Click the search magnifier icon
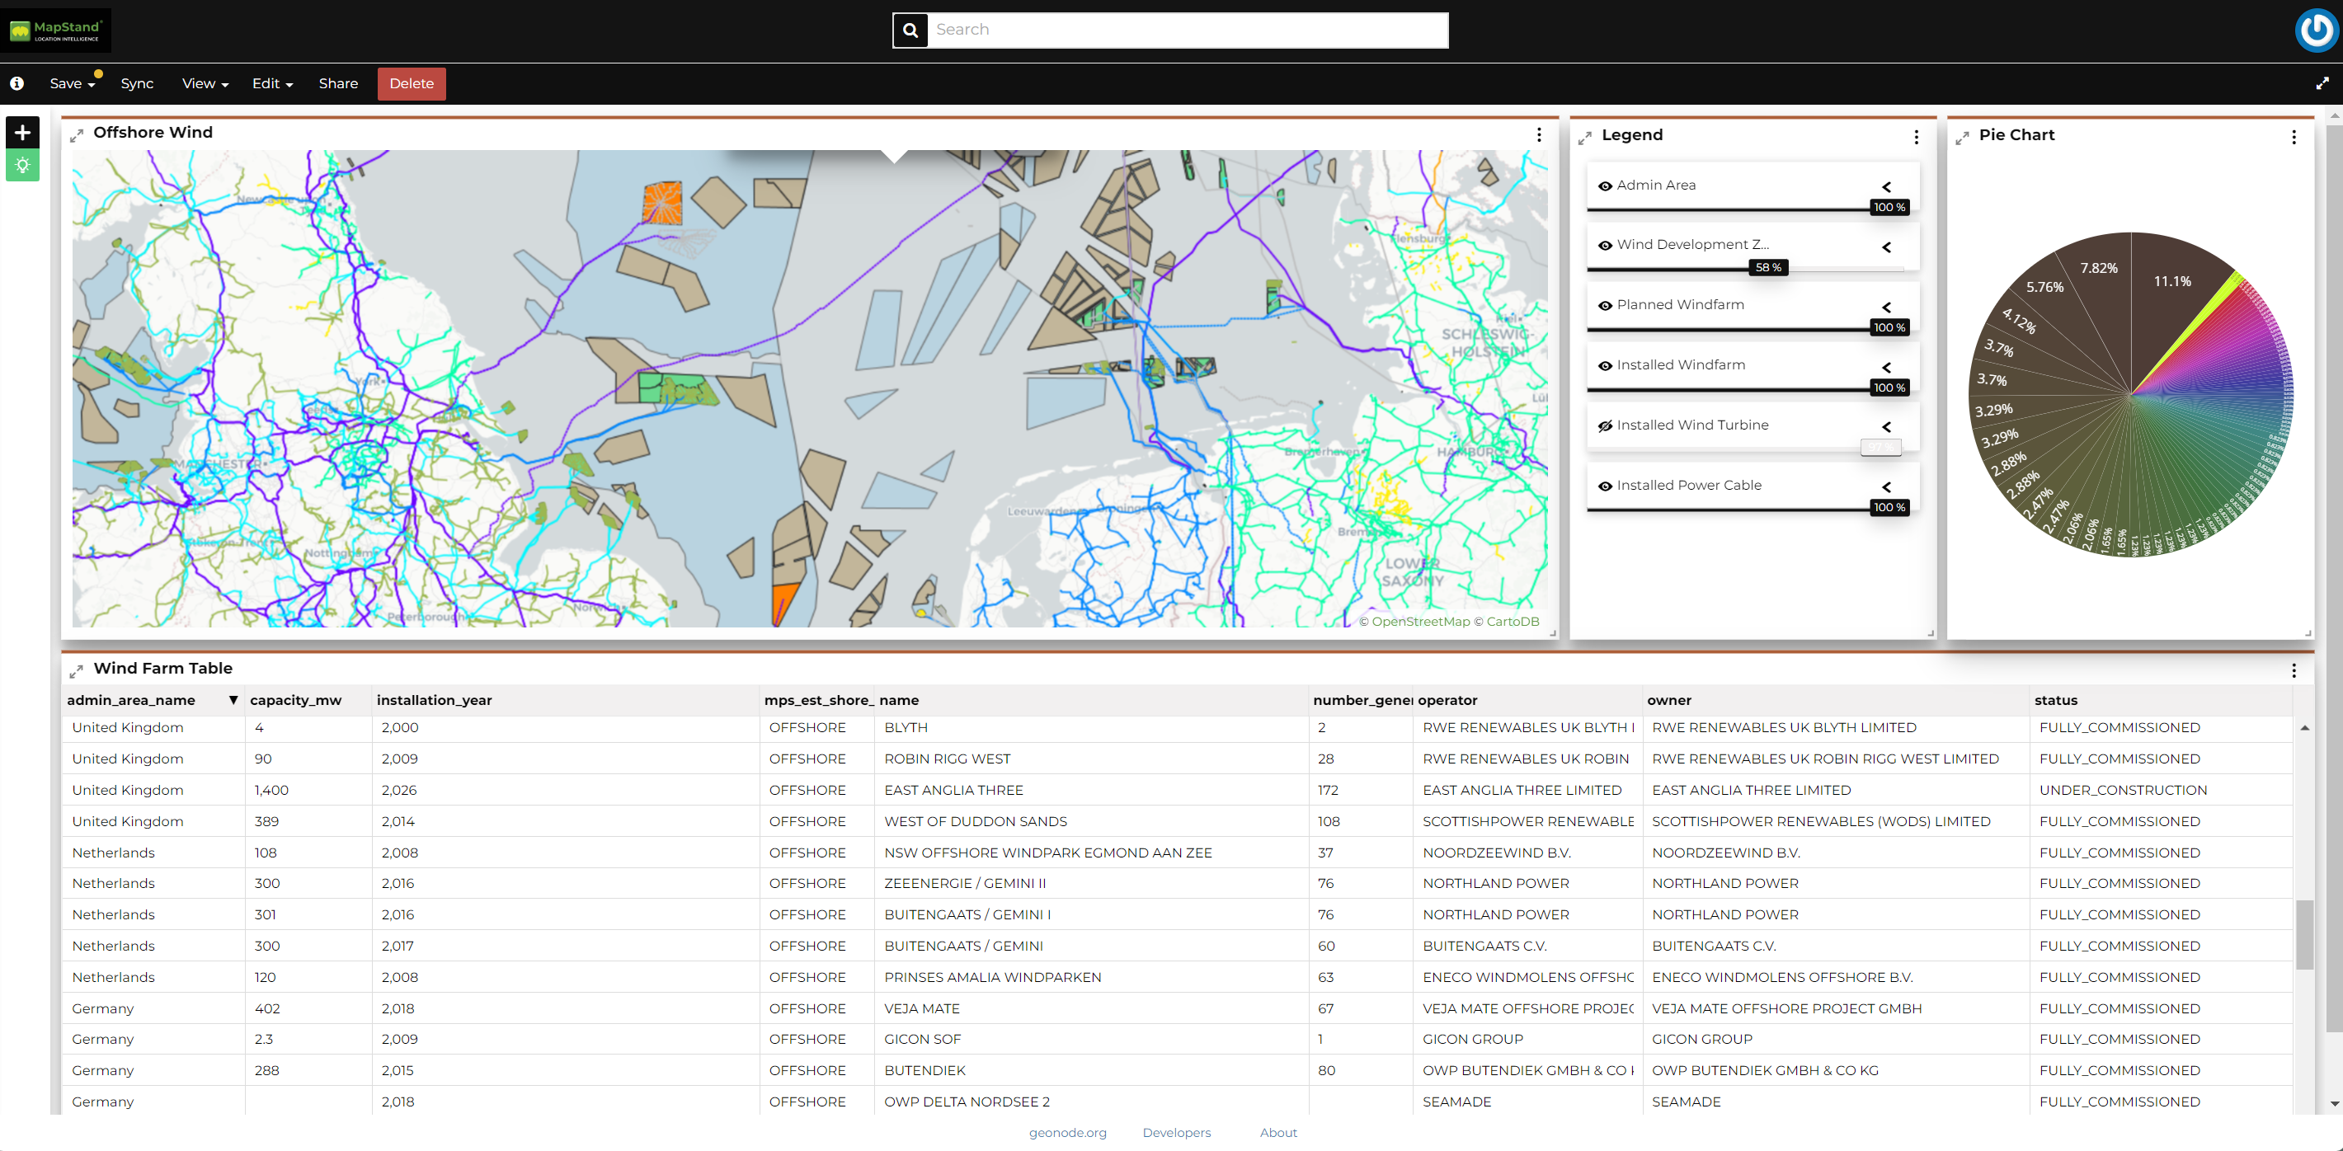The height and width of the screenshot is (1151, 2343). (910, 30)
